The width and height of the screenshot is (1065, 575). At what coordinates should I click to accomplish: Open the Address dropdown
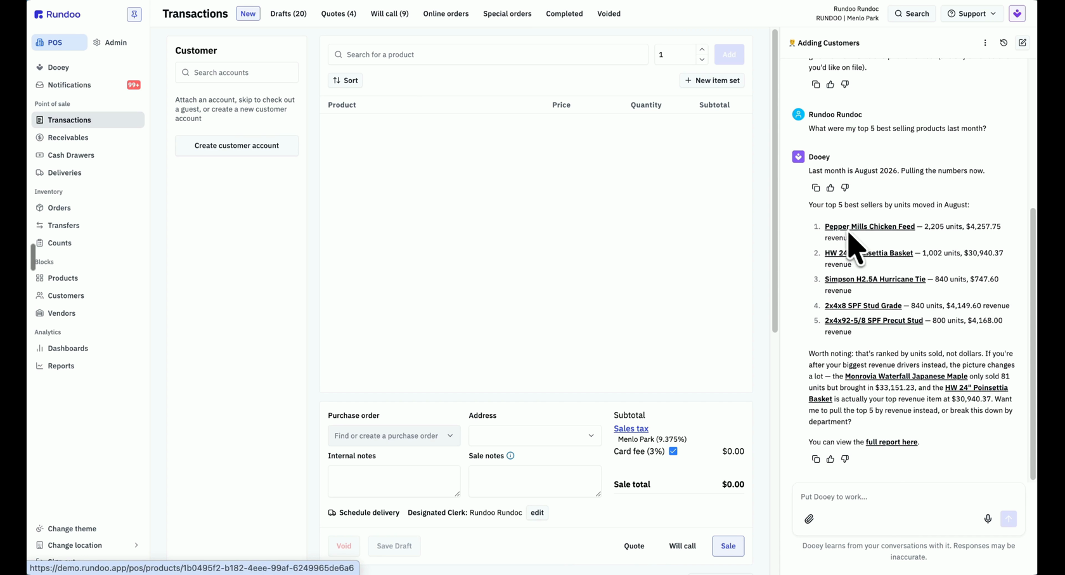[535, 436]
